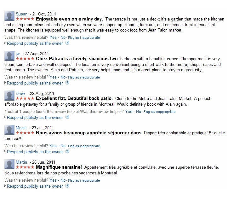
Task: Click help icon beside Martin's owner response
Action: point(67,186)
